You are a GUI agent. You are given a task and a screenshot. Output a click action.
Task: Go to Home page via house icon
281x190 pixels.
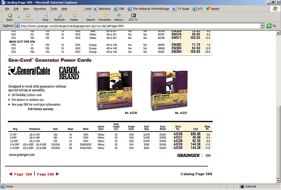click(x=74, y=15)
